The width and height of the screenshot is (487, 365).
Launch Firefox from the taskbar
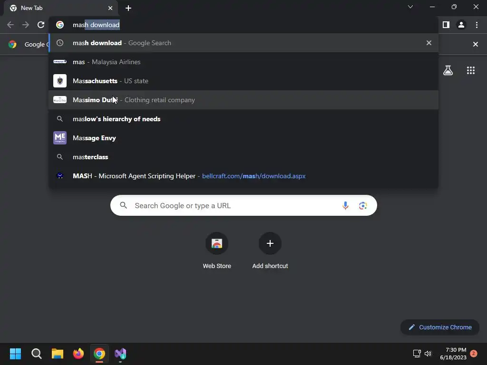pyautogui.click(x=78, y=354)
